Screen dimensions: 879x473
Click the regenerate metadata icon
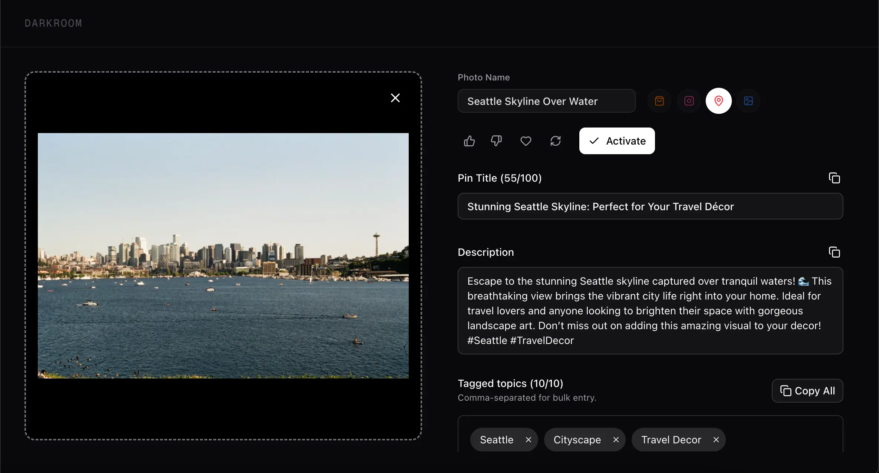click(x=555, y=141)
